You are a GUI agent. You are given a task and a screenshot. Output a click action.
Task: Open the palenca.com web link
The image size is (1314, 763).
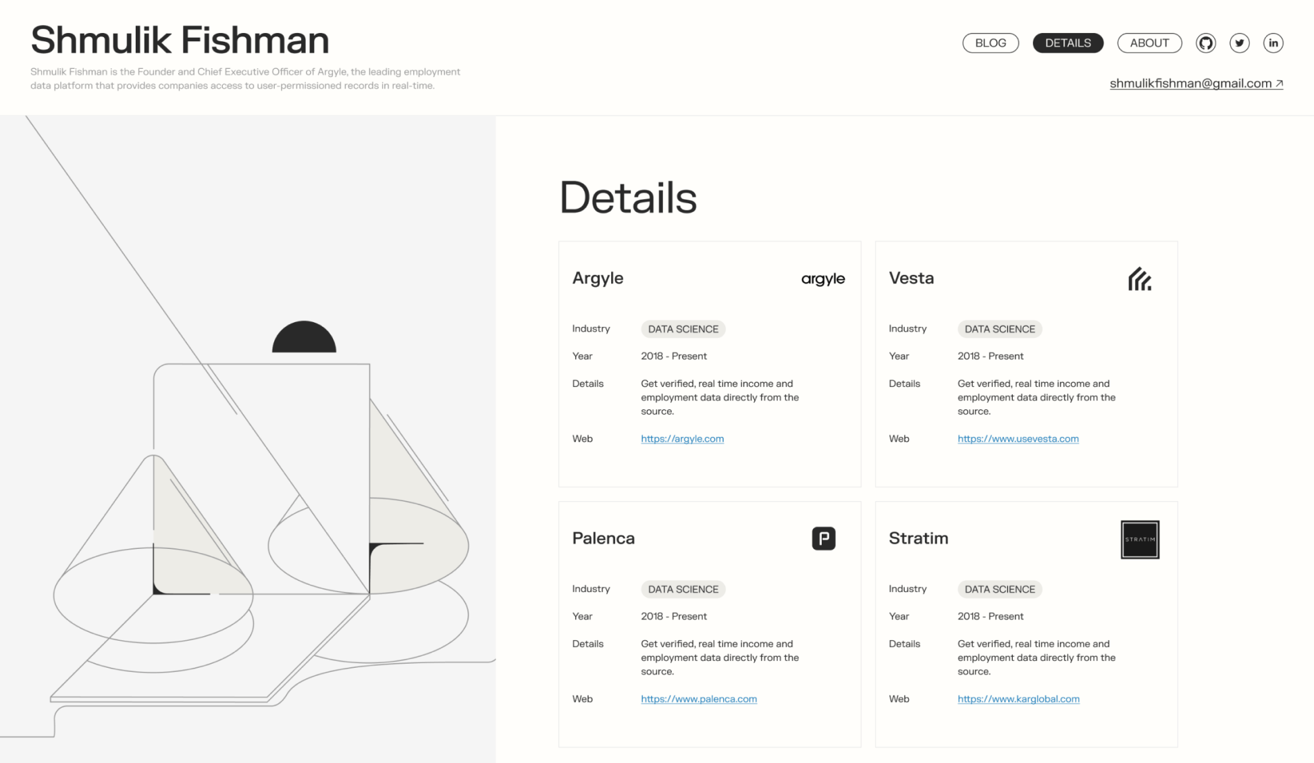click(x=698, y=699)
